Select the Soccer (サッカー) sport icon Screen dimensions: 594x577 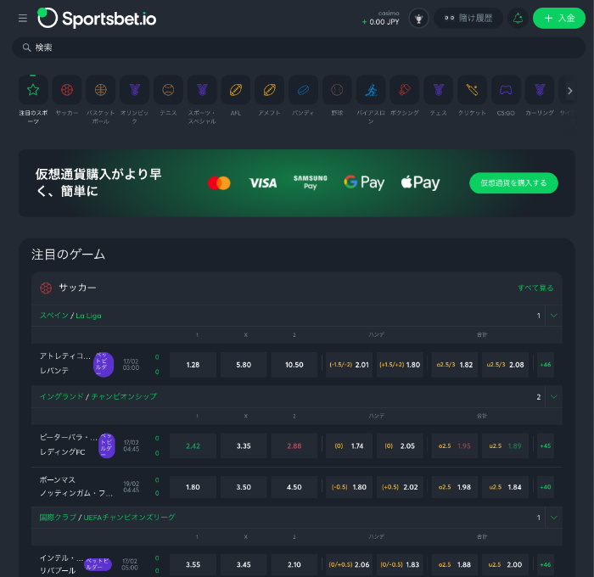tap(67, 90)
